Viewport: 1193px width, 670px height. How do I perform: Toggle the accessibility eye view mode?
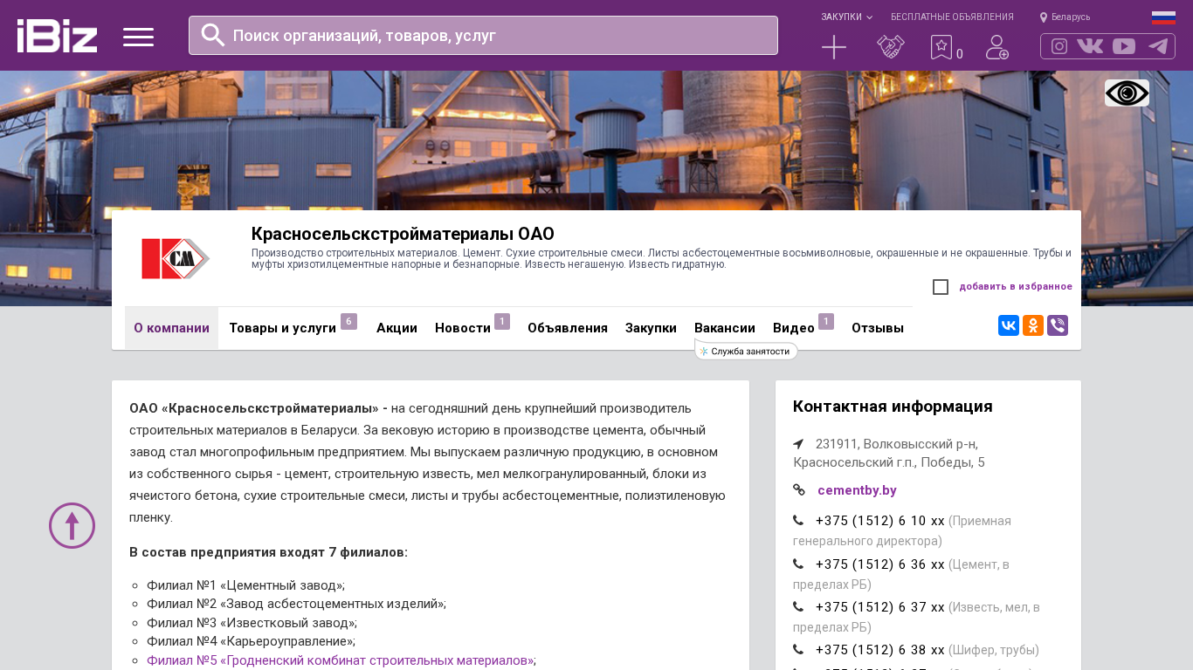tap(1127, 92)
